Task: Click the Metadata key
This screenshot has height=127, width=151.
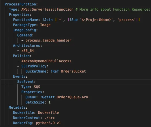Action: [17, 108]
